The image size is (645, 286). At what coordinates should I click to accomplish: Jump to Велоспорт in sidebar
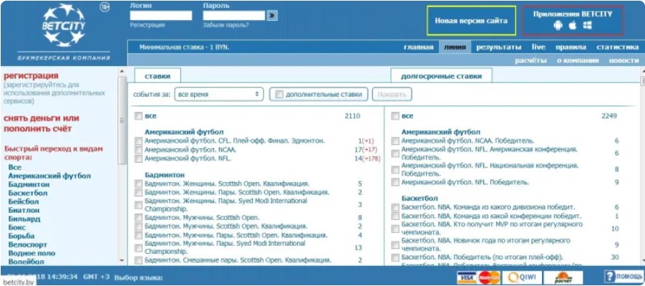pos(27,245)
